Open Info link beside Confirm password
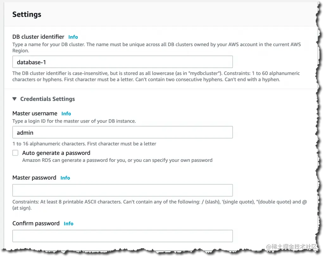The width and height of the screenshot is (324, 257). pos(68,223)
